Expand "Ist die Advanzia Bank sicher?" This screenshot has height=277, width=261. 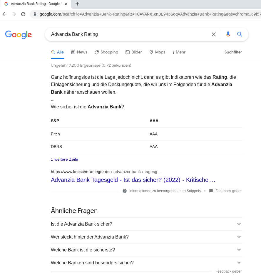tap(239, 224)
